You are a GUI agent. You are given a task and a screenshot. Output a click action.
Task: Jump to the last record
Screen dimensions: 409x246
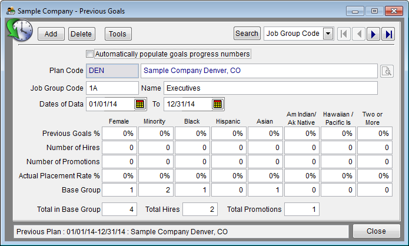pyautogui.click(x=388, y=34)
